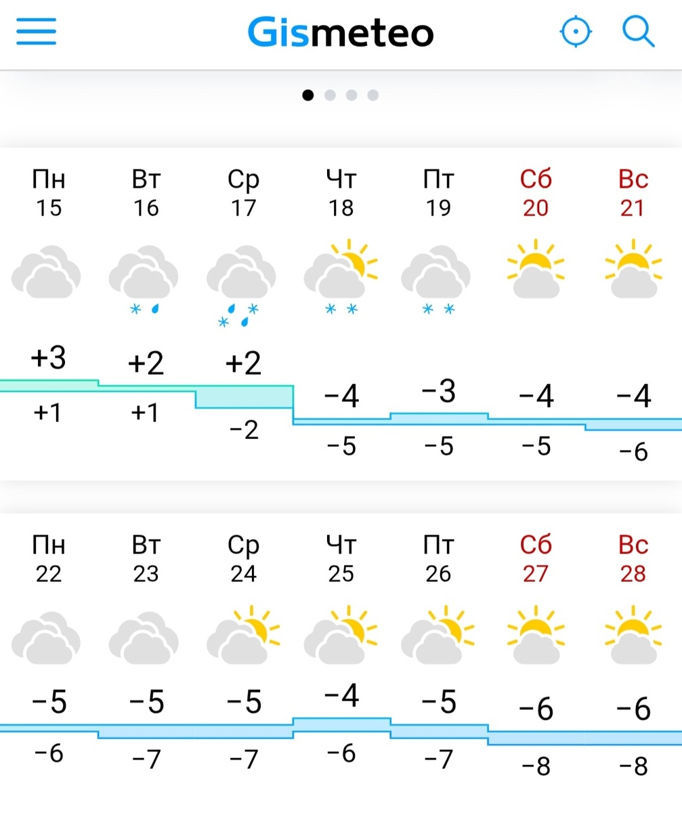Viewport: 682px width, 813px height.
Task: Select the Пн 15 column header
Action: (48, 193)
